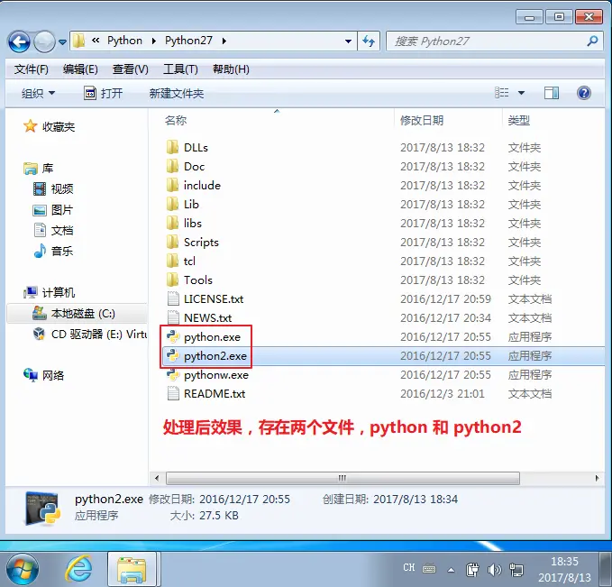612x587 pixels.
Task: Go back with the blue Back arrow
Action: pyautogui.click(x=19, y=41)
